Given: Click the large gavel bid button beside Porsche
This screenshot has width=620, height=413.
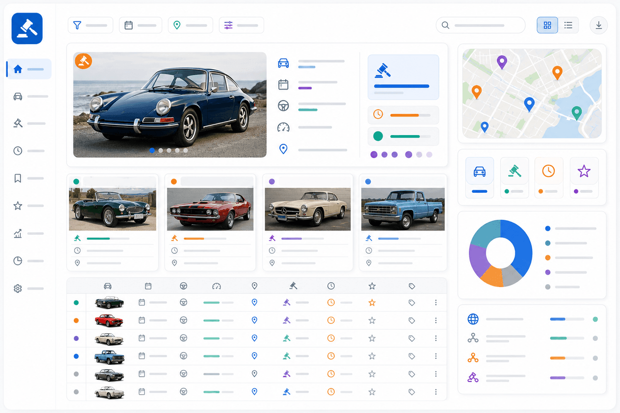Looking at the screenshot, I should 403,77.
